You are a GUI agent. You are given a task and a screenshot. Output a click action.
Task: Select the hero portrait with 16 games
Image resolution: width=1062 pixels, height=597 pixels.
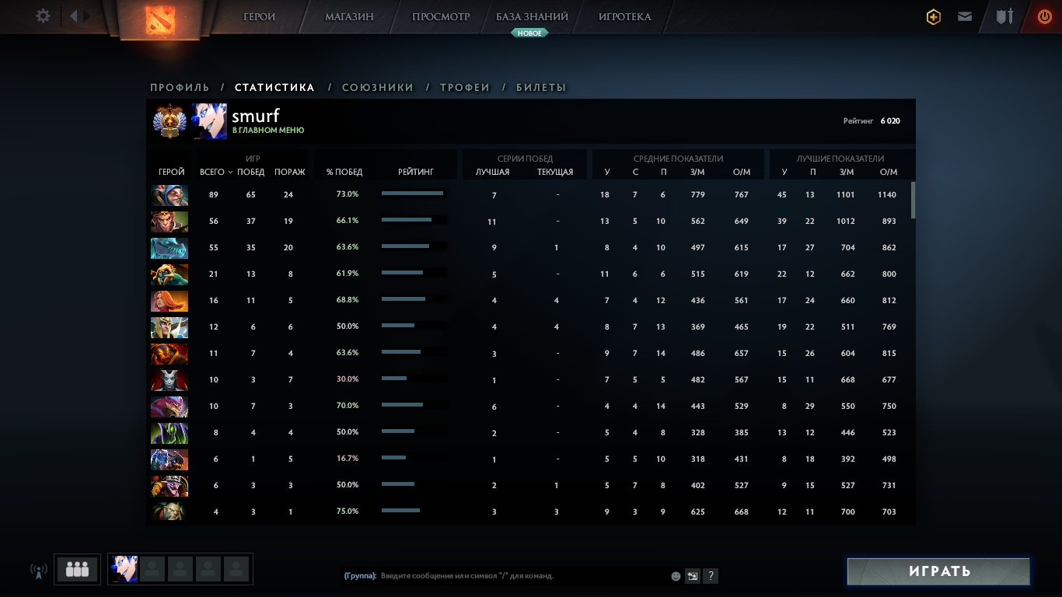point(169,301)
